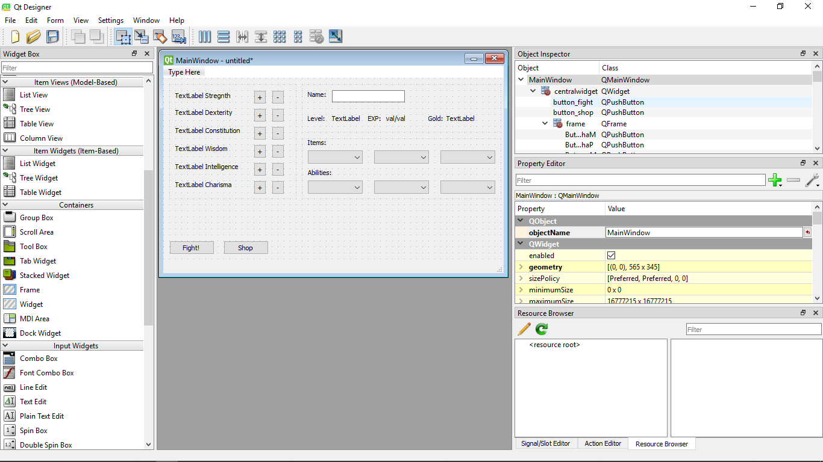Open the Form menu

pos(55,20)
